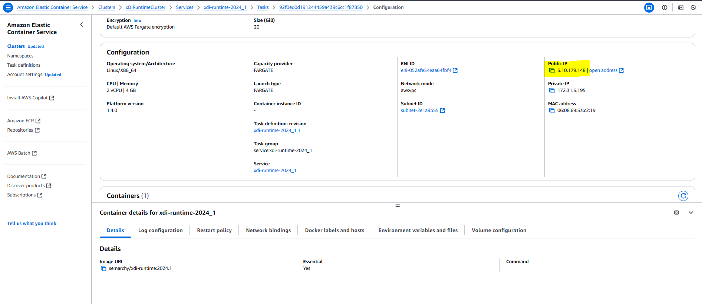Go to Services breadcrumb
The image size is (702, 304).
click(185, 7)
